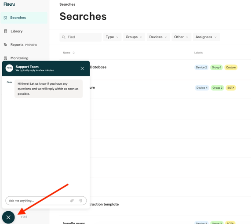Viewport: 251px width, 224px height.
Task: Click the paperclip attachment icon
Action: pyautogui.click(x=72, y=201)
